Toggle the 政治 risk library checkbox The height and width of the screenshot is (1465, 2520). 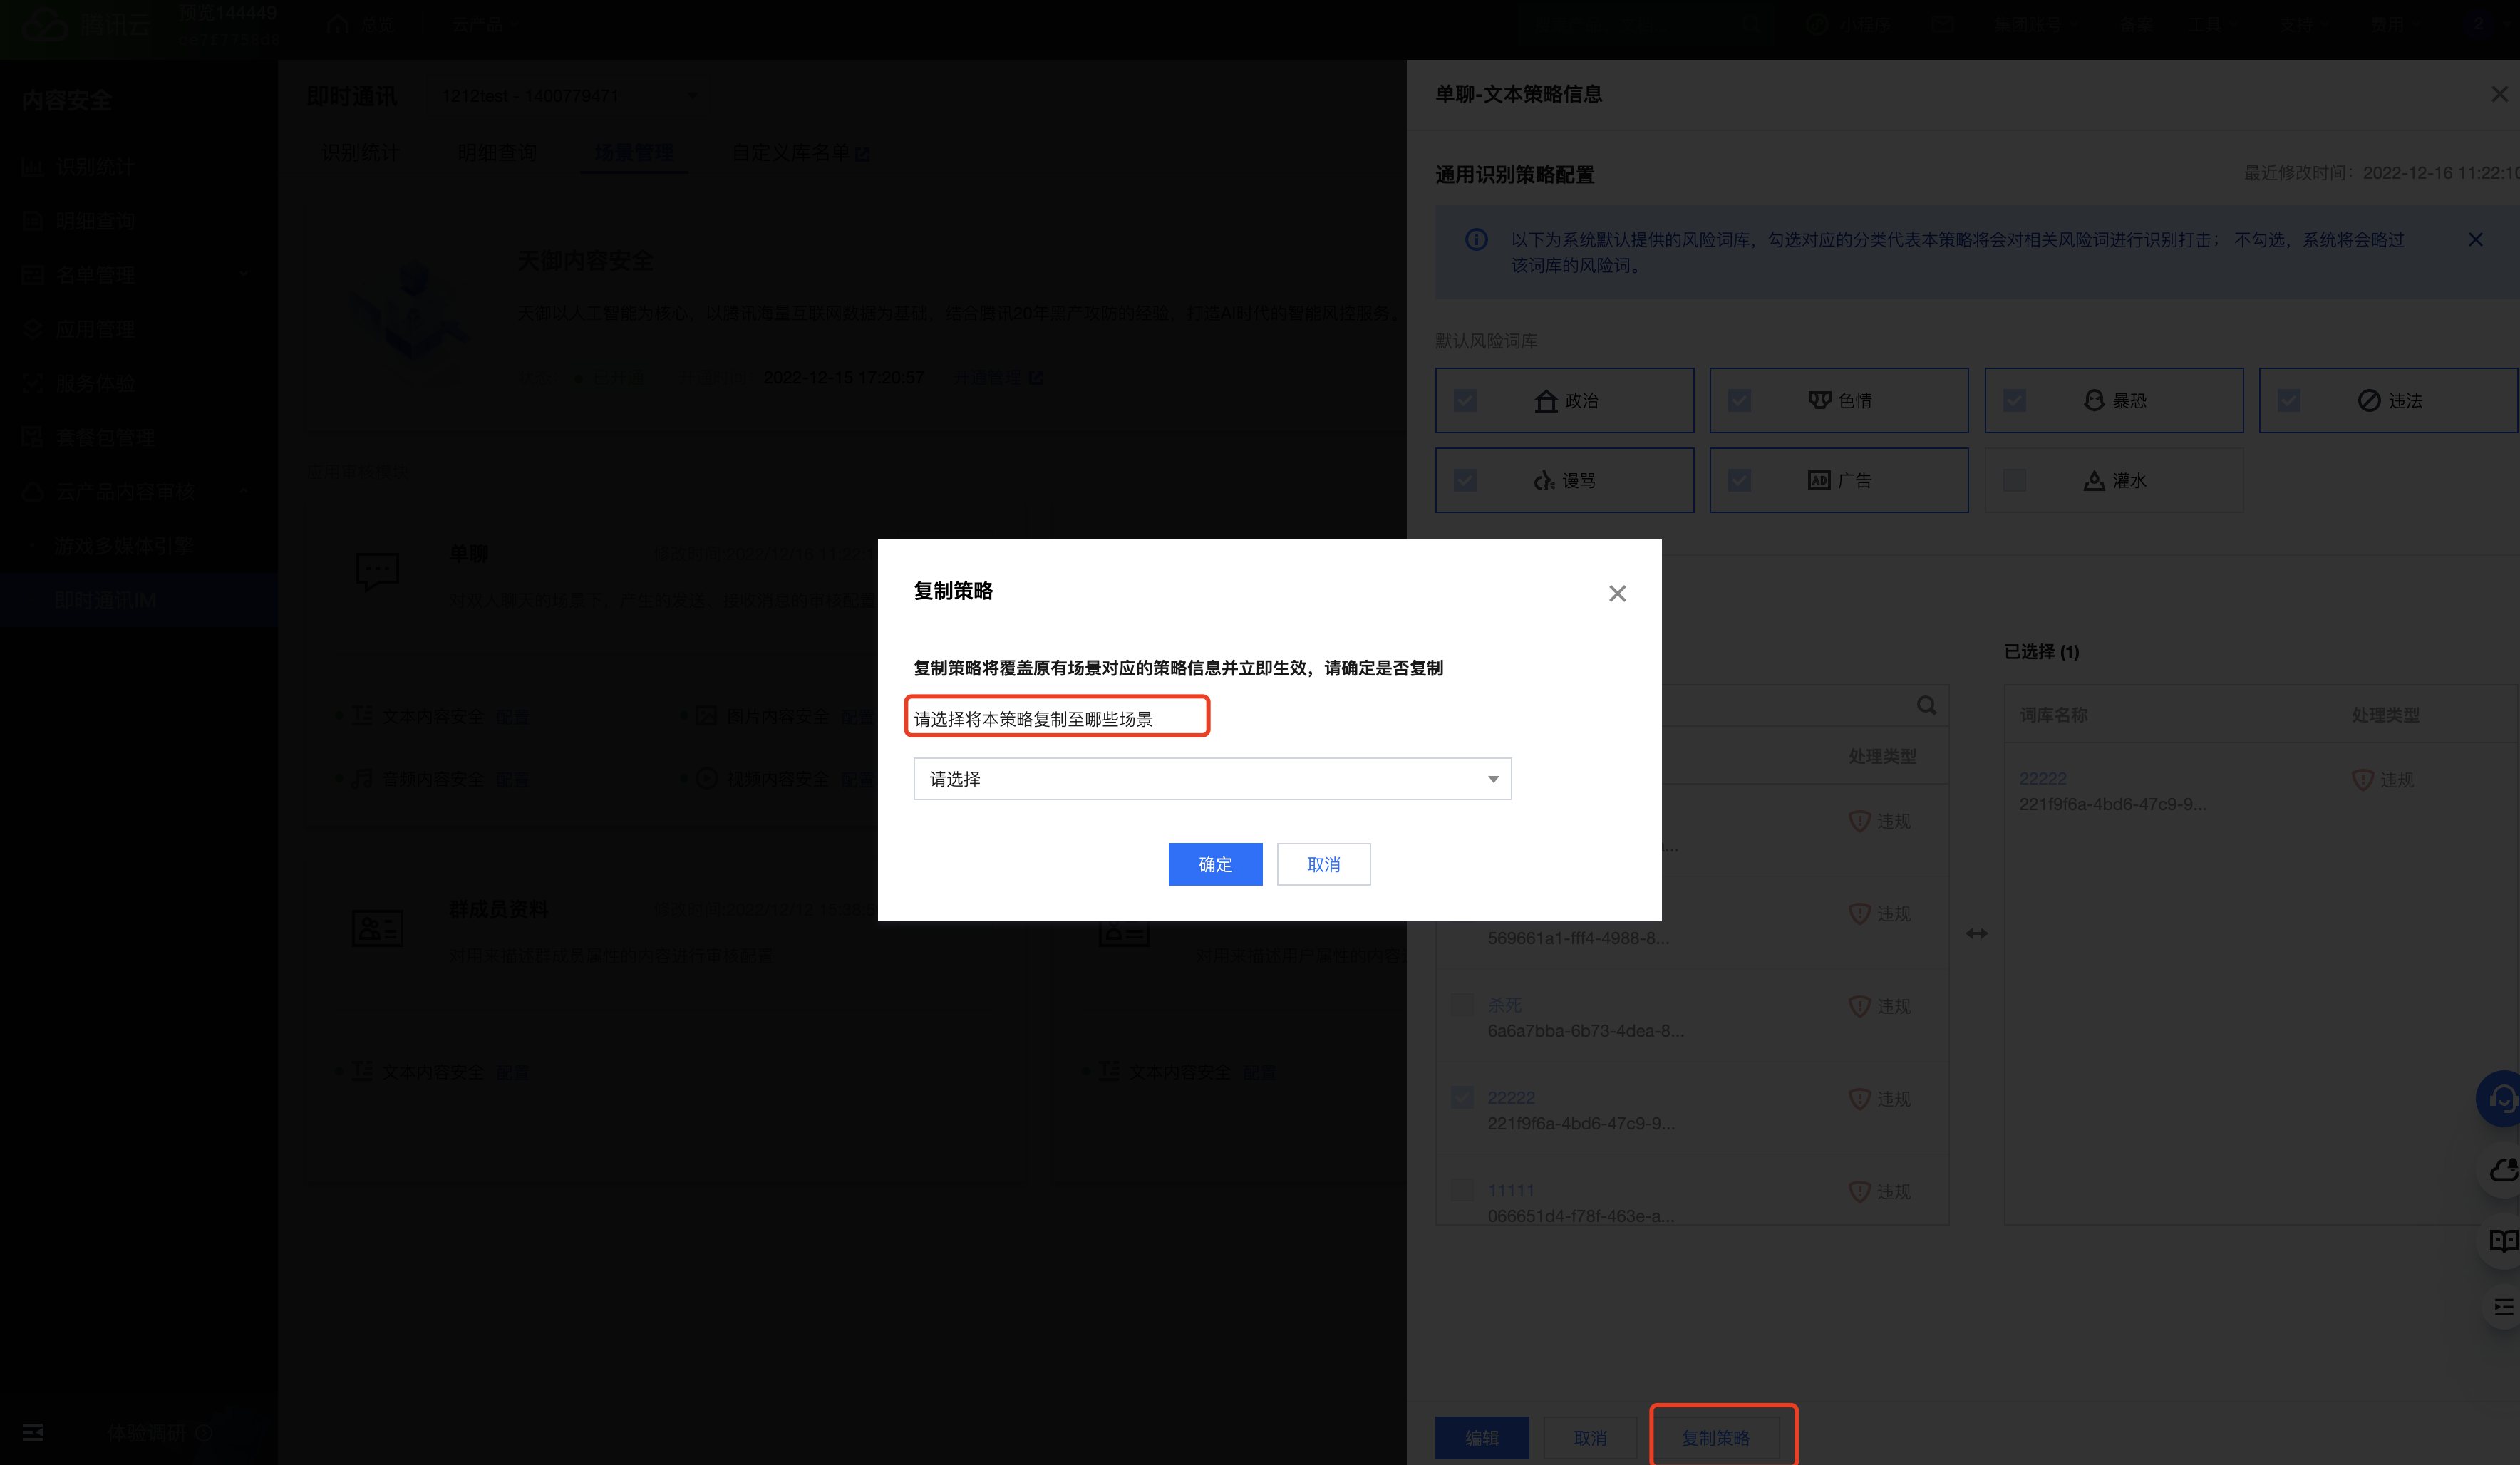point(1465,401)
